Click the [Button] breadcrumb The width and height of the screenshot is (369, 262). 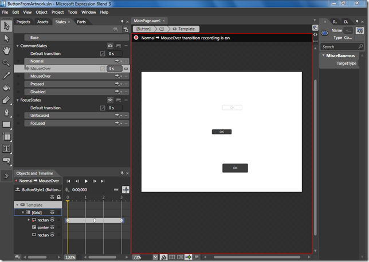142,29
